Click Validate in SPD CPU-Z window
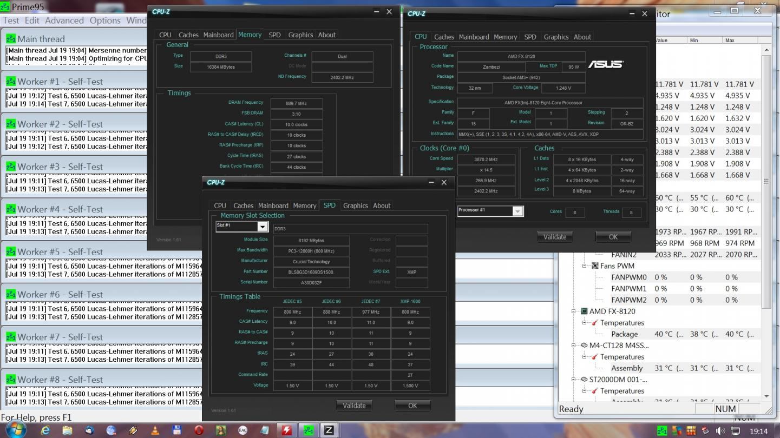The height and width of the screenshot is (438, 780). click(354, 406)
